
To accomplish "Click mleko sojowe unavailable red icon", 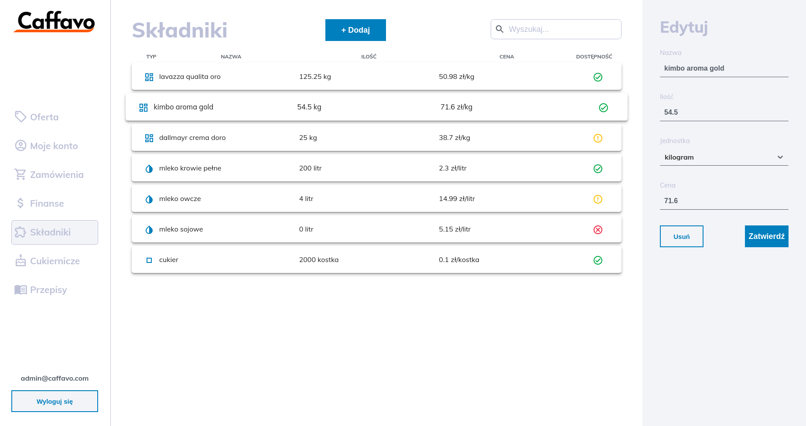I will 598,230.
